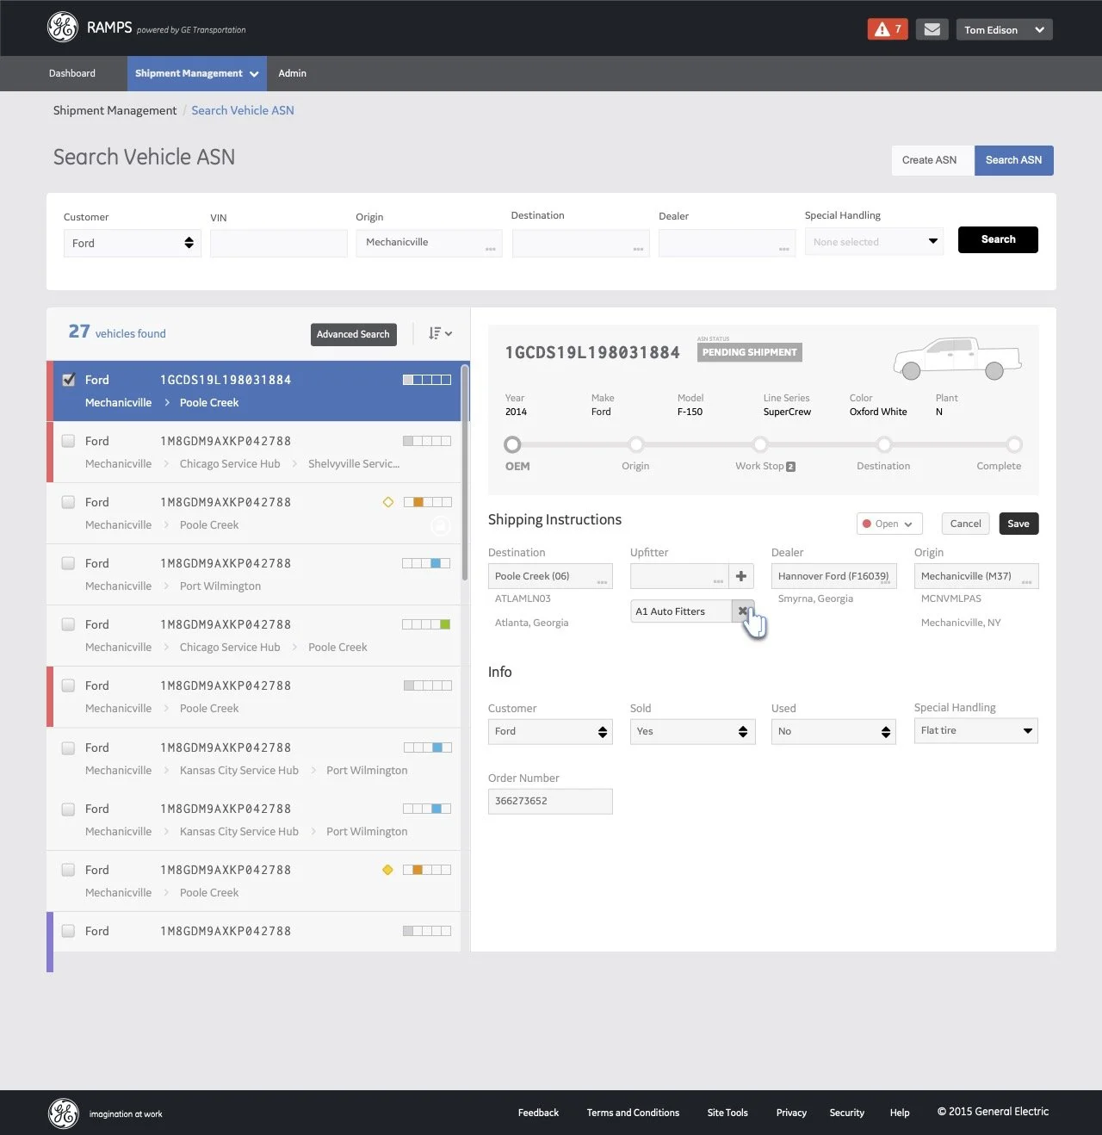
Task: Change the Used dropdown value
Action: (833, 731)
